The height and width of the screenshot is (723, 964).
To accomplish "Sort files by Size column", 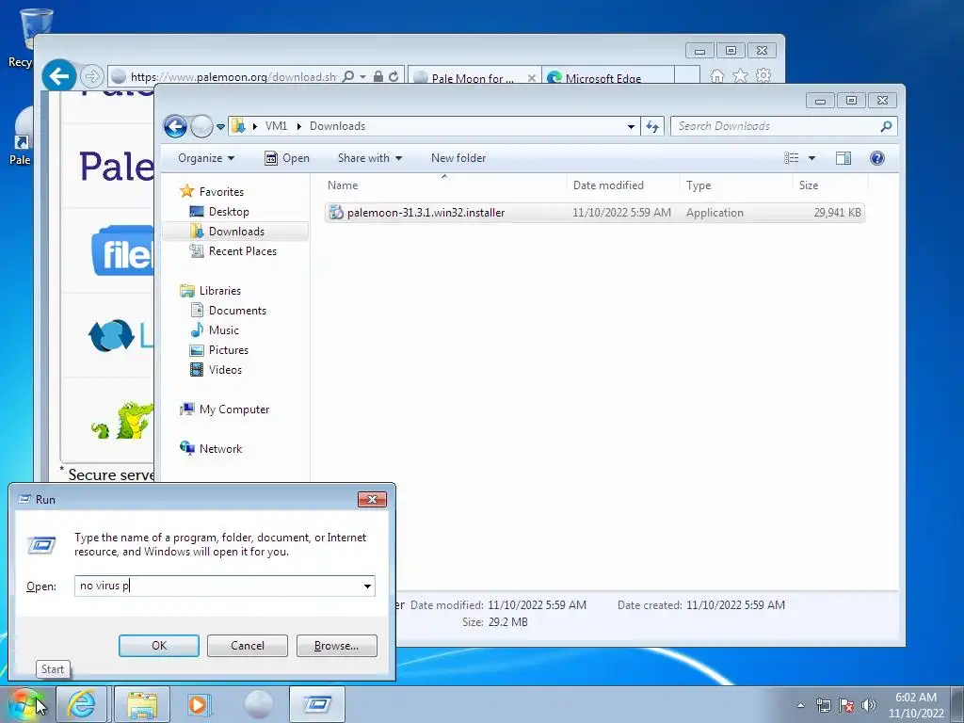I will (830, 185).
